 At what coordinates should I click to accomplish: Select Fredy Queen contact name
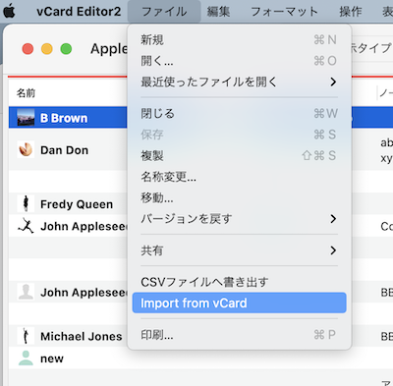[77, 204]
